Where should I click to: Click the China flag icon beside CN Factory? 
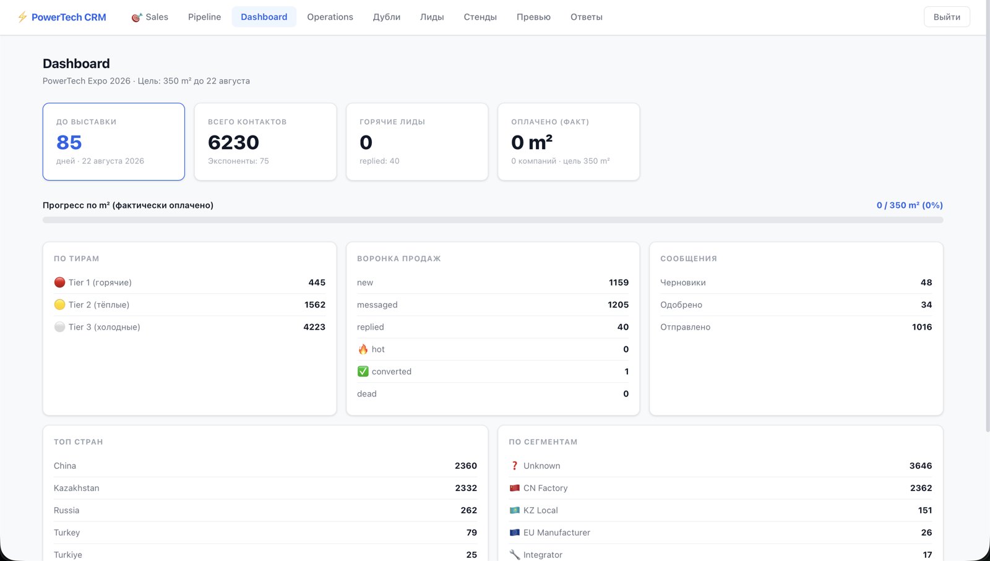[514, 488]
